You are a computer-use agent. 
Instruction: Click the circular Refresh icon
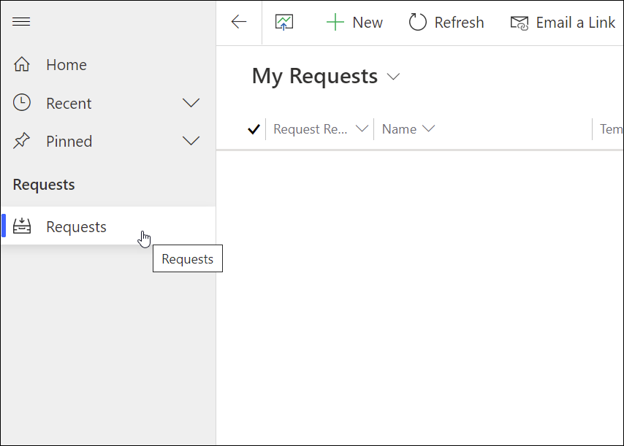pyautogui.click(x=417, y=23)
